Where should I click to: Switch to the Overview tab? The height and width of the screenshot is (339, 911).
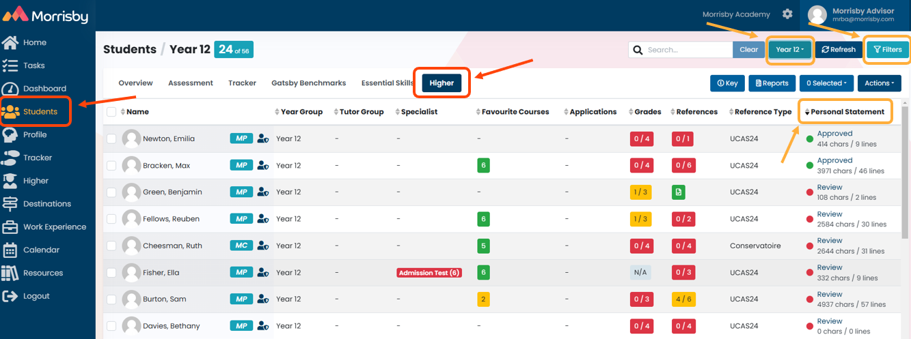(135, 83)
